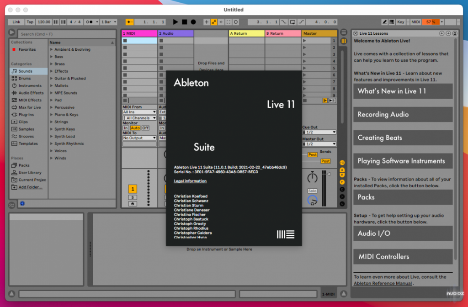Click Add Folder link in Places
This screenshot has width=468, height=307.
(30, 187)
